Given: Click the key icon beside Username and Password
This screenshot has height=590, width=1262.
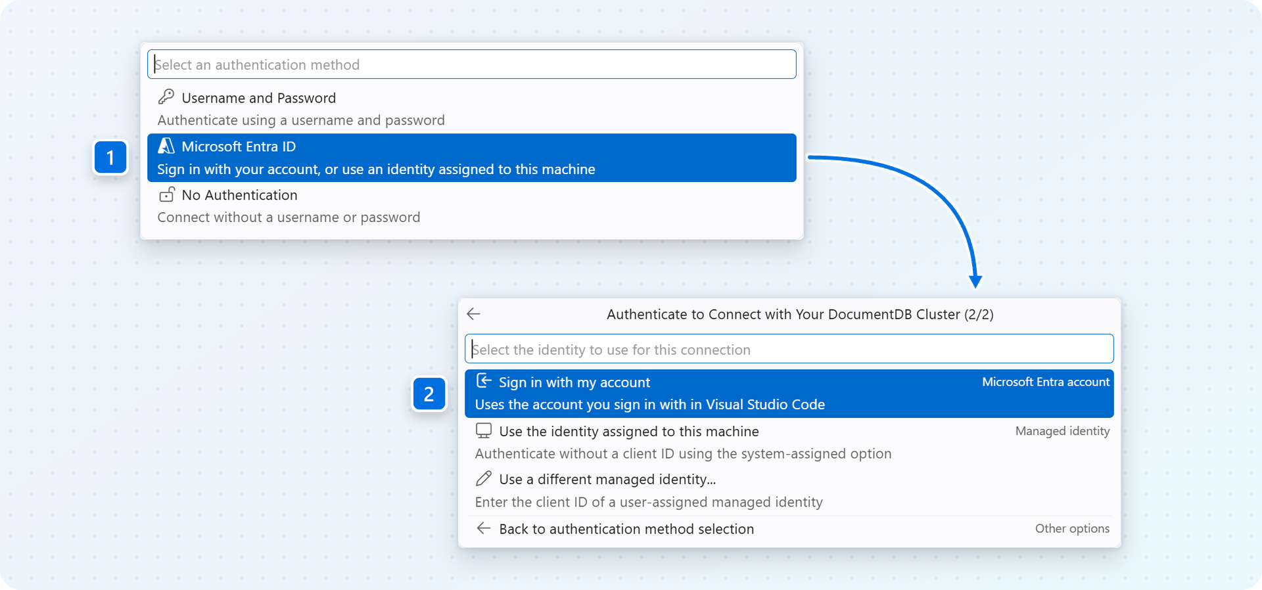Looking at the screenshot, I should [166, 97].
